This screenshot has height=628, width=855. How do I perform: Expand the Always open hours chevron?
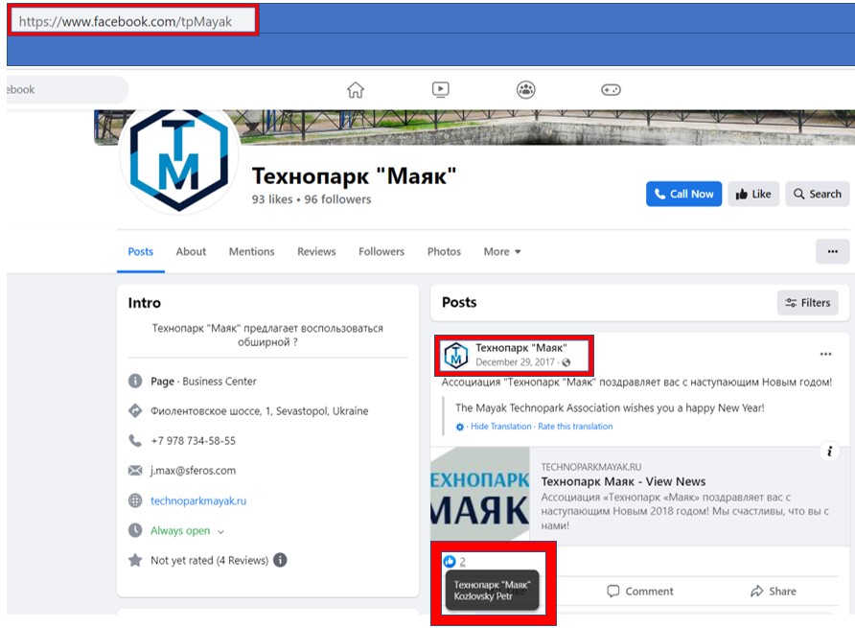(220, 531)
